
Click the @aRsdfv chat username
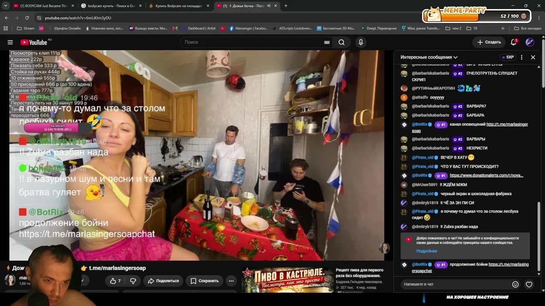pyautogui.click(x=420, y=97)
